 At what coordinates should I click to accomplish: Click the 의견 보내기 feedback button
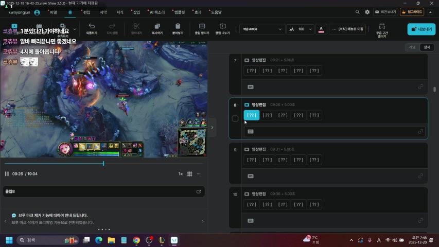[386, 12]
